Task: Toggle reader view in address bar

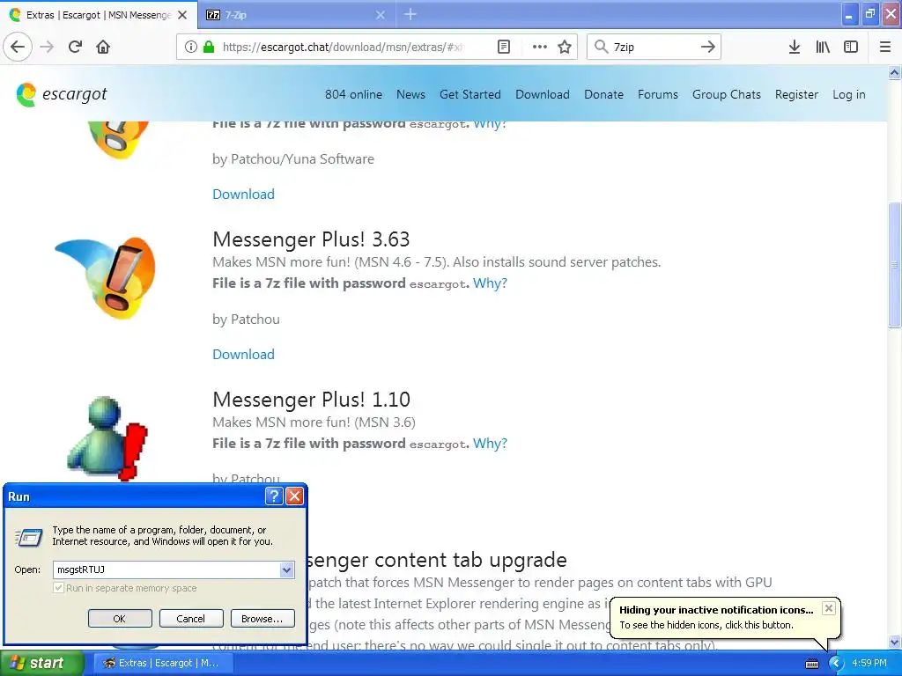Action: pos(503,47)
